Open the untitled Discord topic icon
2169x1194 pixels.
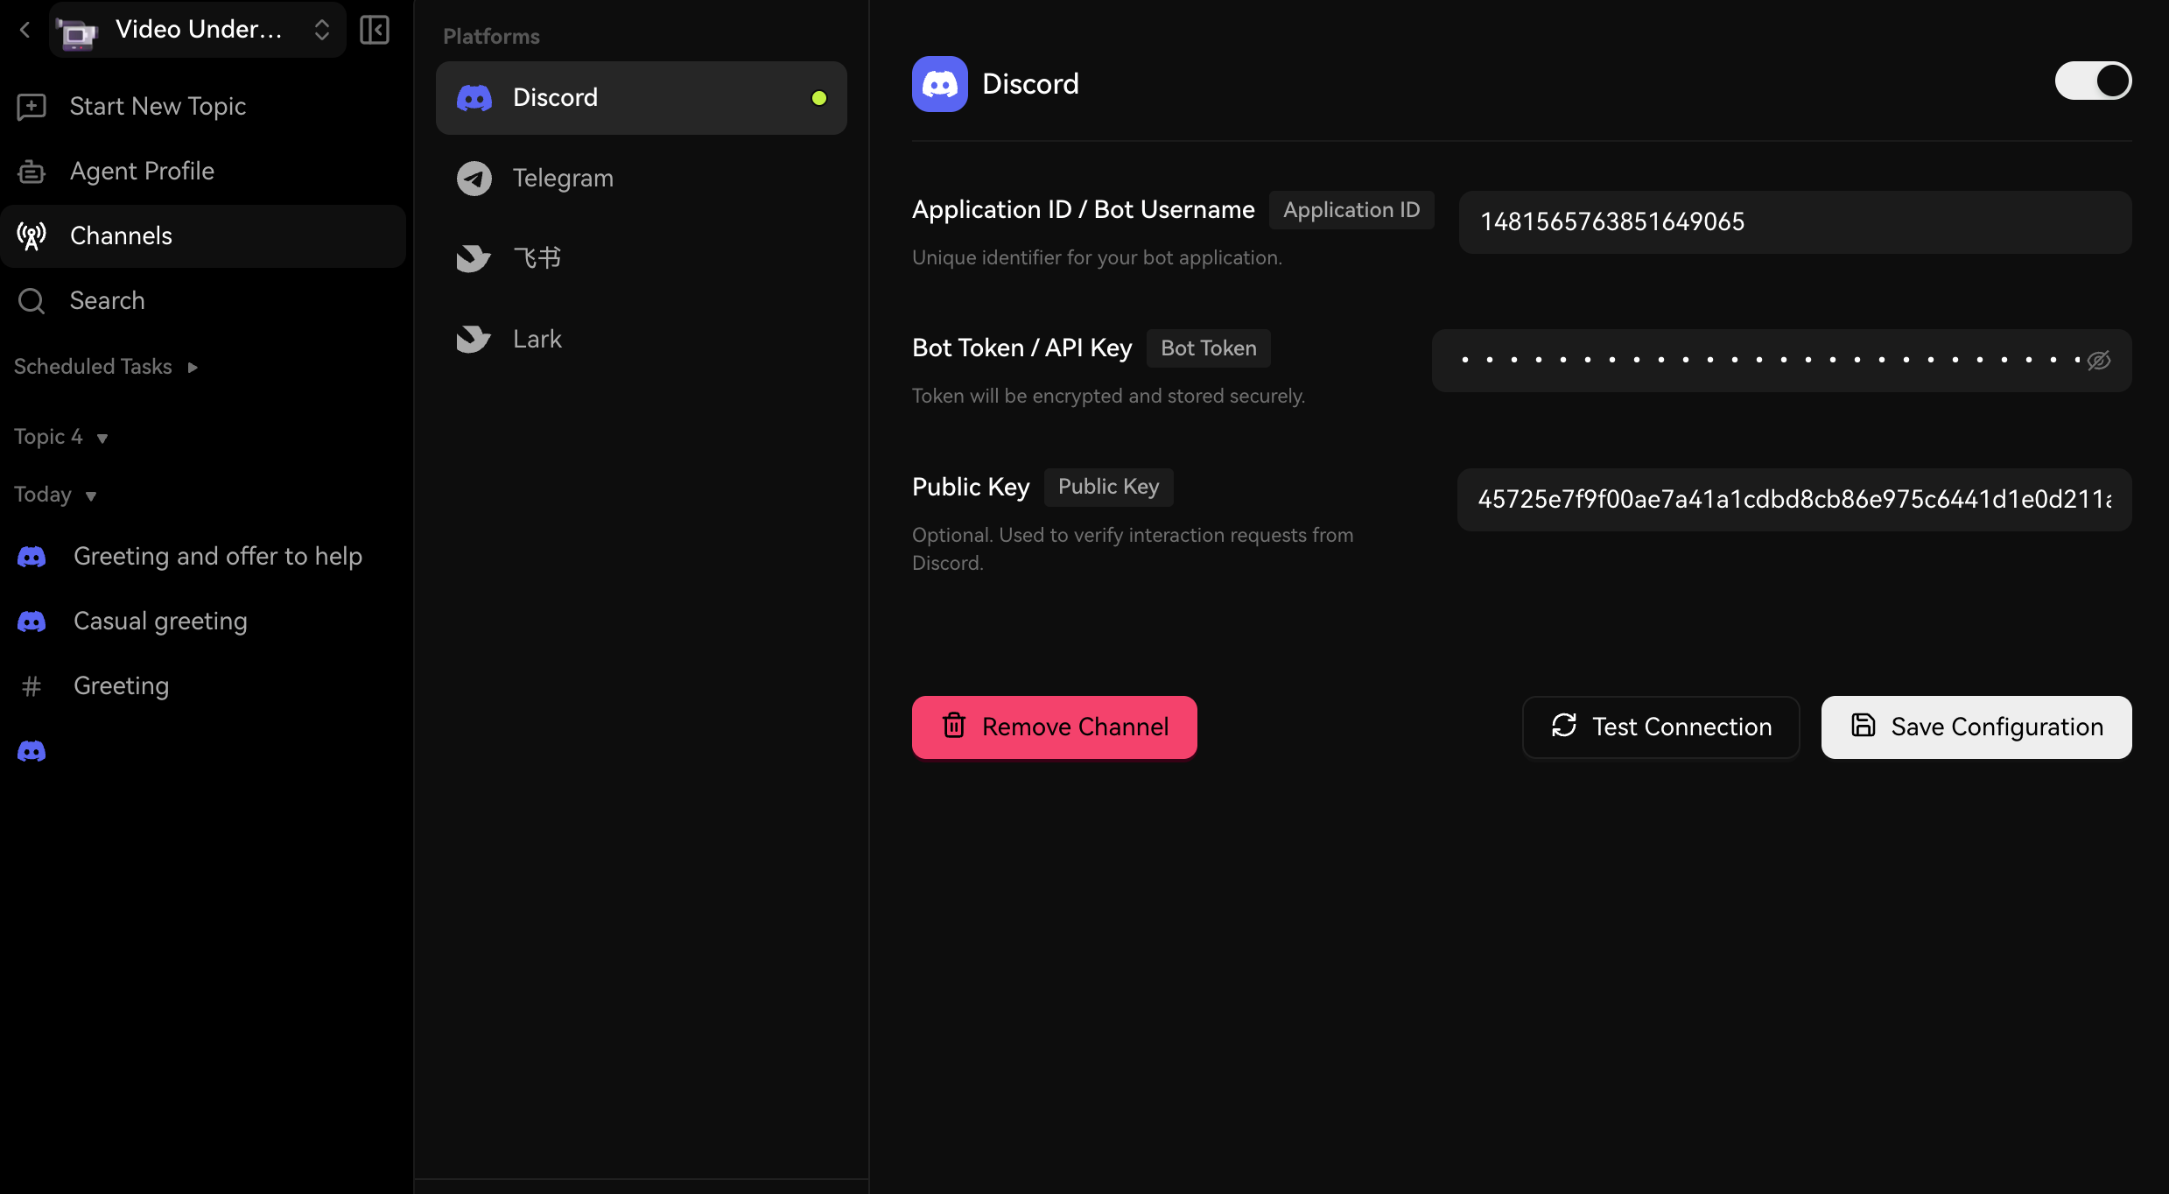pyautogui.click(x=32, y=751)
